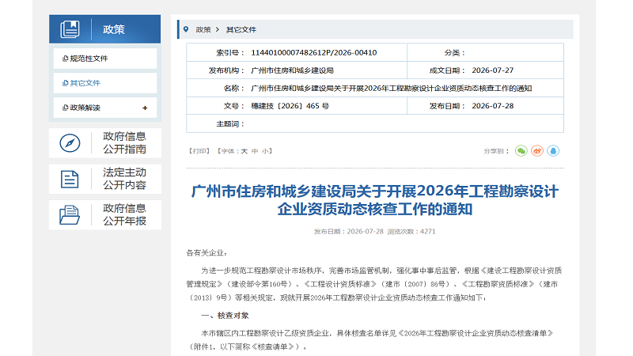This screenshot has height=356, width=633.
Task: Expand 政策解读 with the plus sign
Action: click(145, 108)
